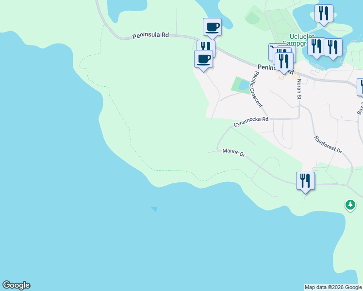Click the Rainforest Dr street label
The width and height of the screenshot is (363, 291).
point(328,145)
